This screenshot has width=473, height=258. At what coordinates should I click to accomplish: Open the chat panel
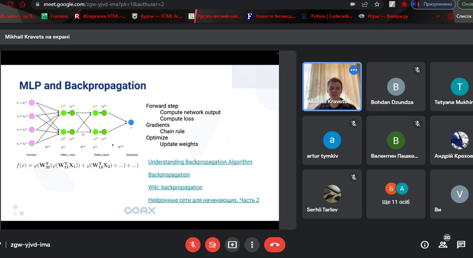pyautogui.click(x=461, y=245)
